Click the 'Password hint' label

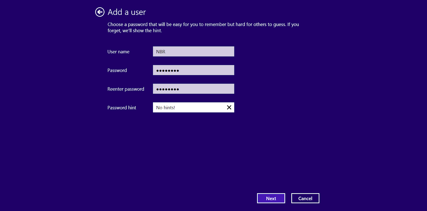coord(122,108)
